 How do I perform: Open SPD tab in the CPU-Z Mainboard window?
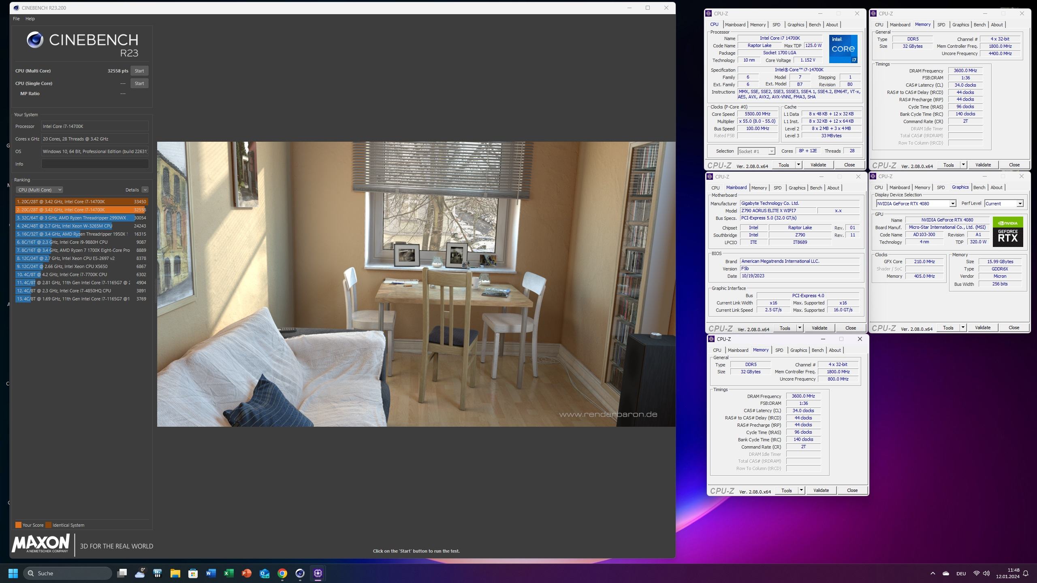[x=777, y=188]
